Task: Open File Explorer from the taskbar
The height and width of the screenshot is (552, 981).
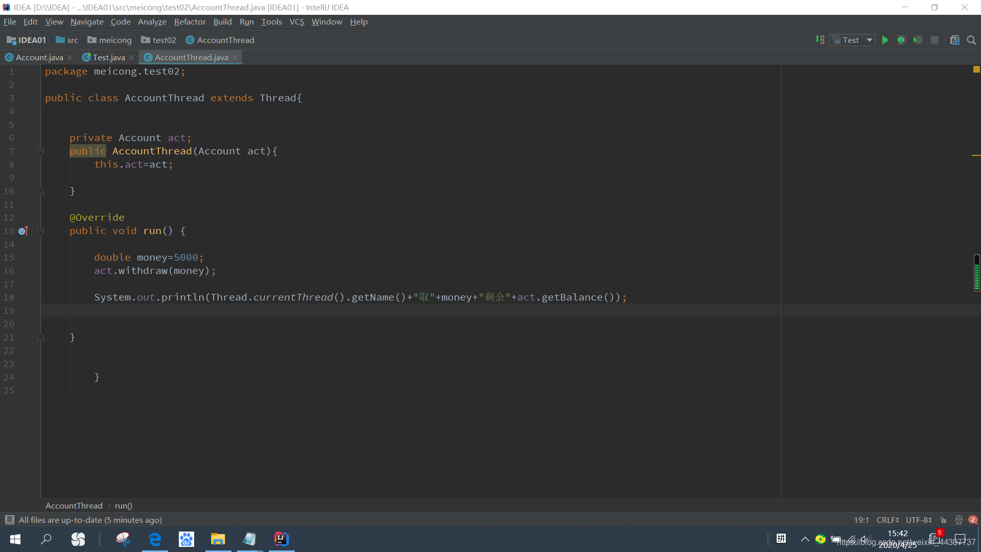Action: click(218, 539)
